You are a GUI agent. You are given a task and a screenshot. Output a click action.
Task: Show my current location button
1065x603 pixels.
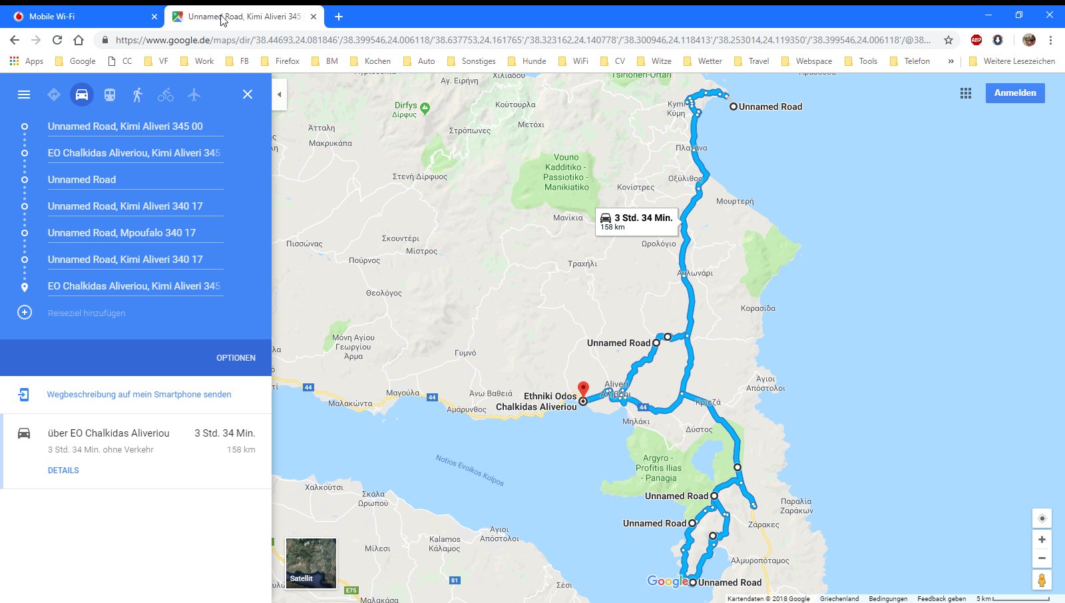(x=1042, y=518)
